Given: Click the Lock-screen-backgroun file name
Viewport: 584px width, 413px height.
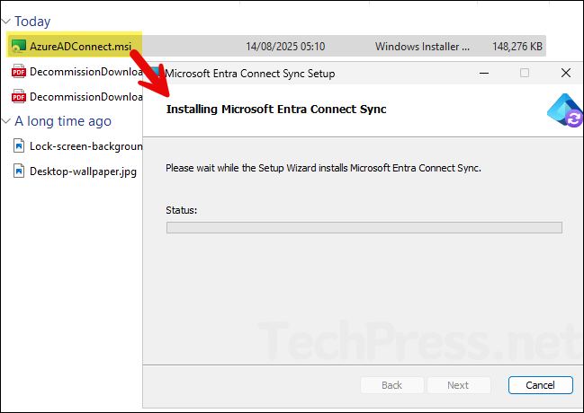Looking at the screenshot, I should [86, 146].
